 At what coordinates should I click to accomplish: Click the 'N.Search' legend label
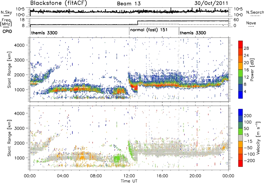[255, 12]
